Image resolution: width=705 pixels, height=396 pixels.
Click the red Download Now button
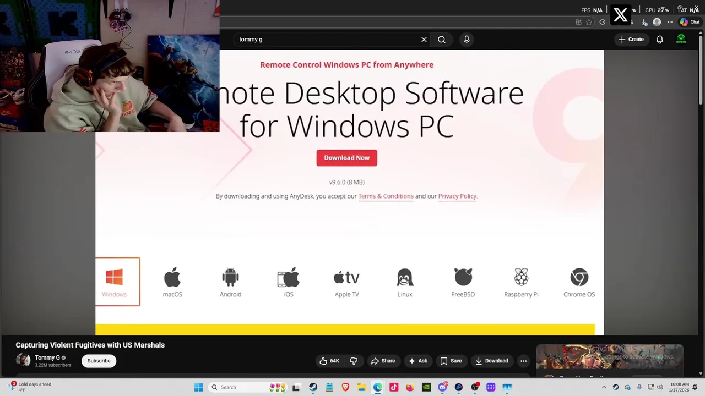click(347, 158)
